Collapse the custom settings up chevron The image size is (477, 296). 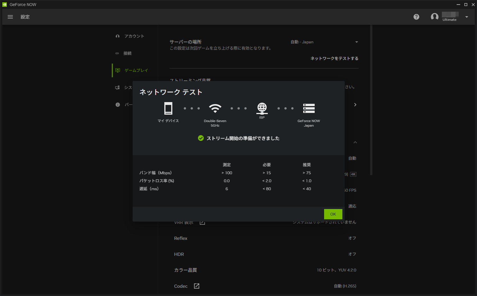(x=355, y=142)
